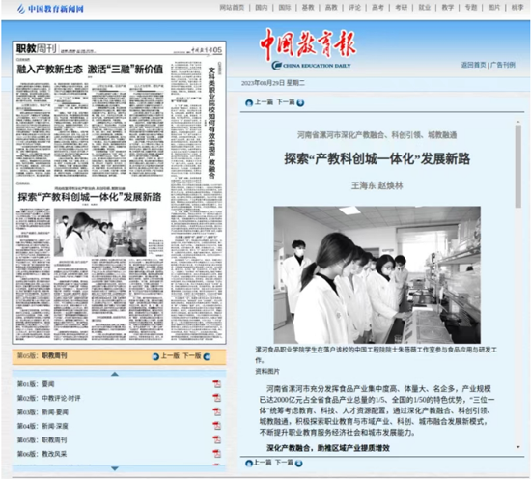
Task: Click the orange bar label 第05版：职教周刊
Action: pos(42,355)
